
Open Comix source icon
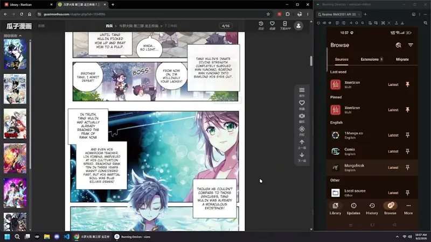point(335,151)
